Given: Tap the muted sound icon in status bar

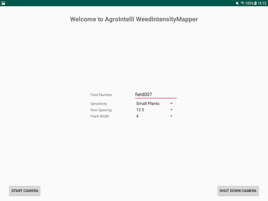Looking at the screenshot, I should 237,3.
